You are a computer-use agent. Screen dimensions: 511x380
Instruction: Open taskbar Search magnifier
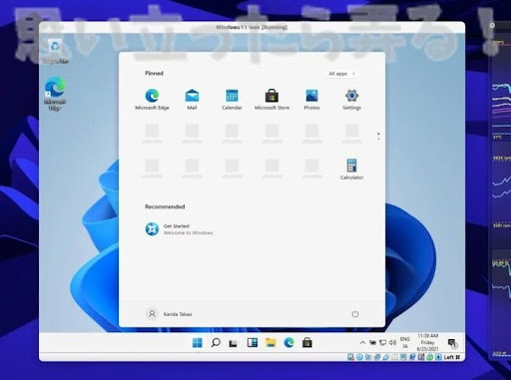point(216,342)
